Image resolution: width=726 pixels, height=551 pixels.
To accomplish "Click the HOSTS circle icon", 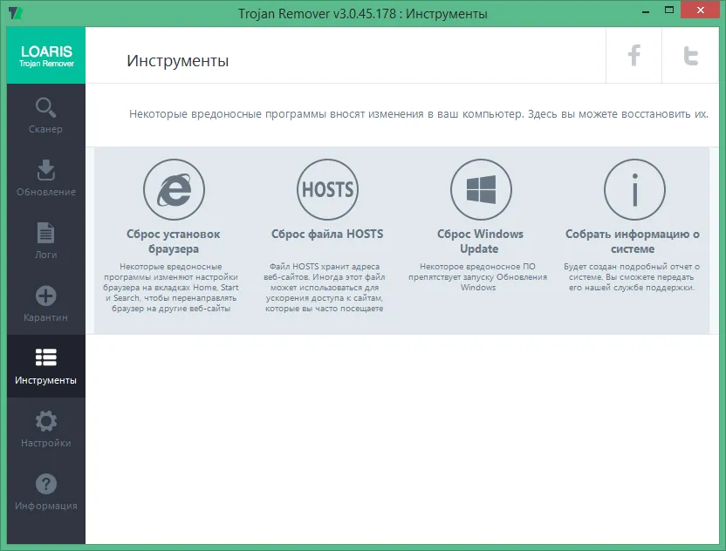I will click(x=327, y=190).
